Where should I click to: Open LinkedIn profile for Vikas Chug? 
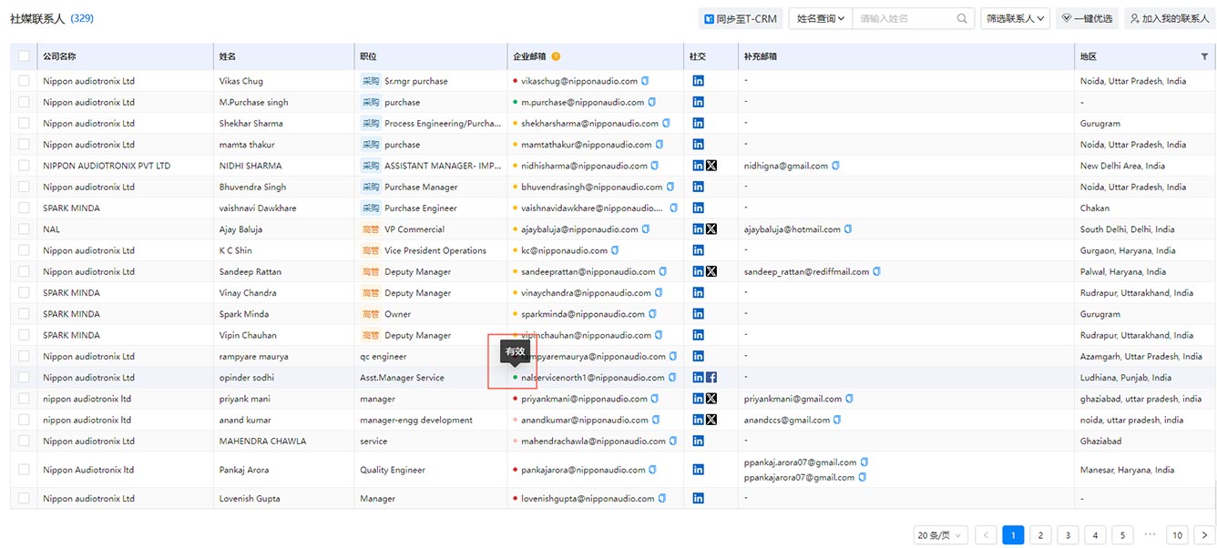698,81
